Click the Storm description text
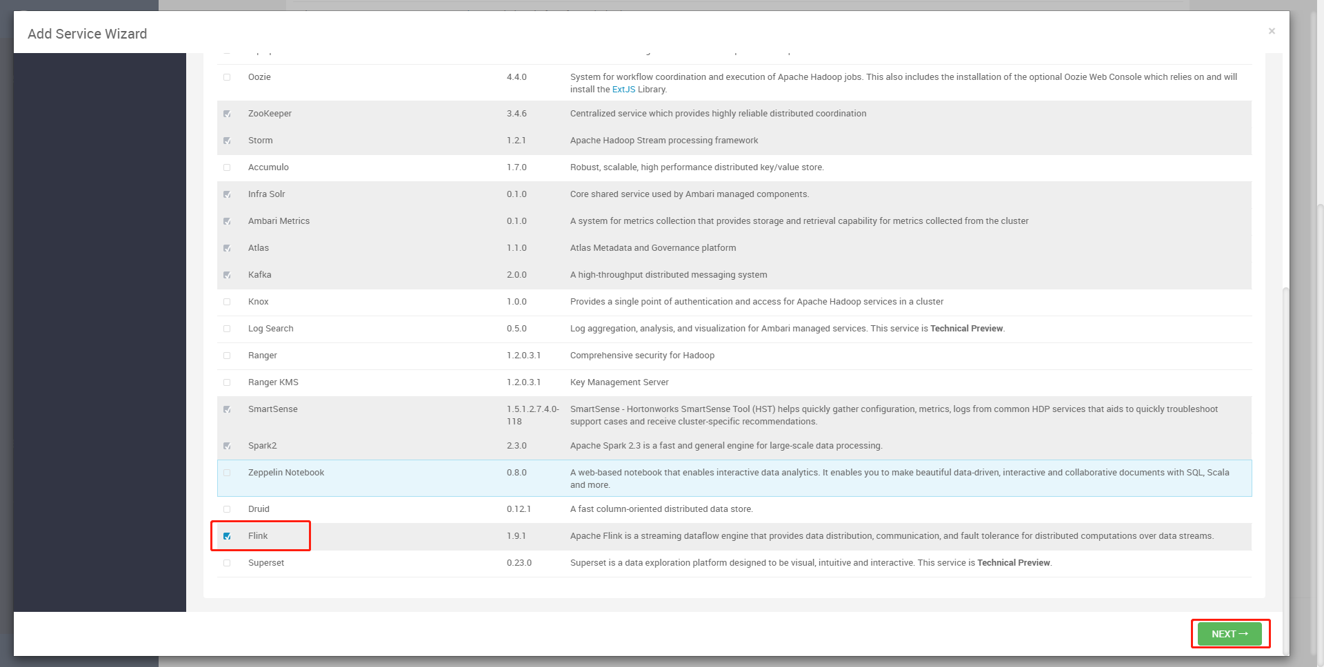This screenshot has width=1324, height=667. coord(664,141)
